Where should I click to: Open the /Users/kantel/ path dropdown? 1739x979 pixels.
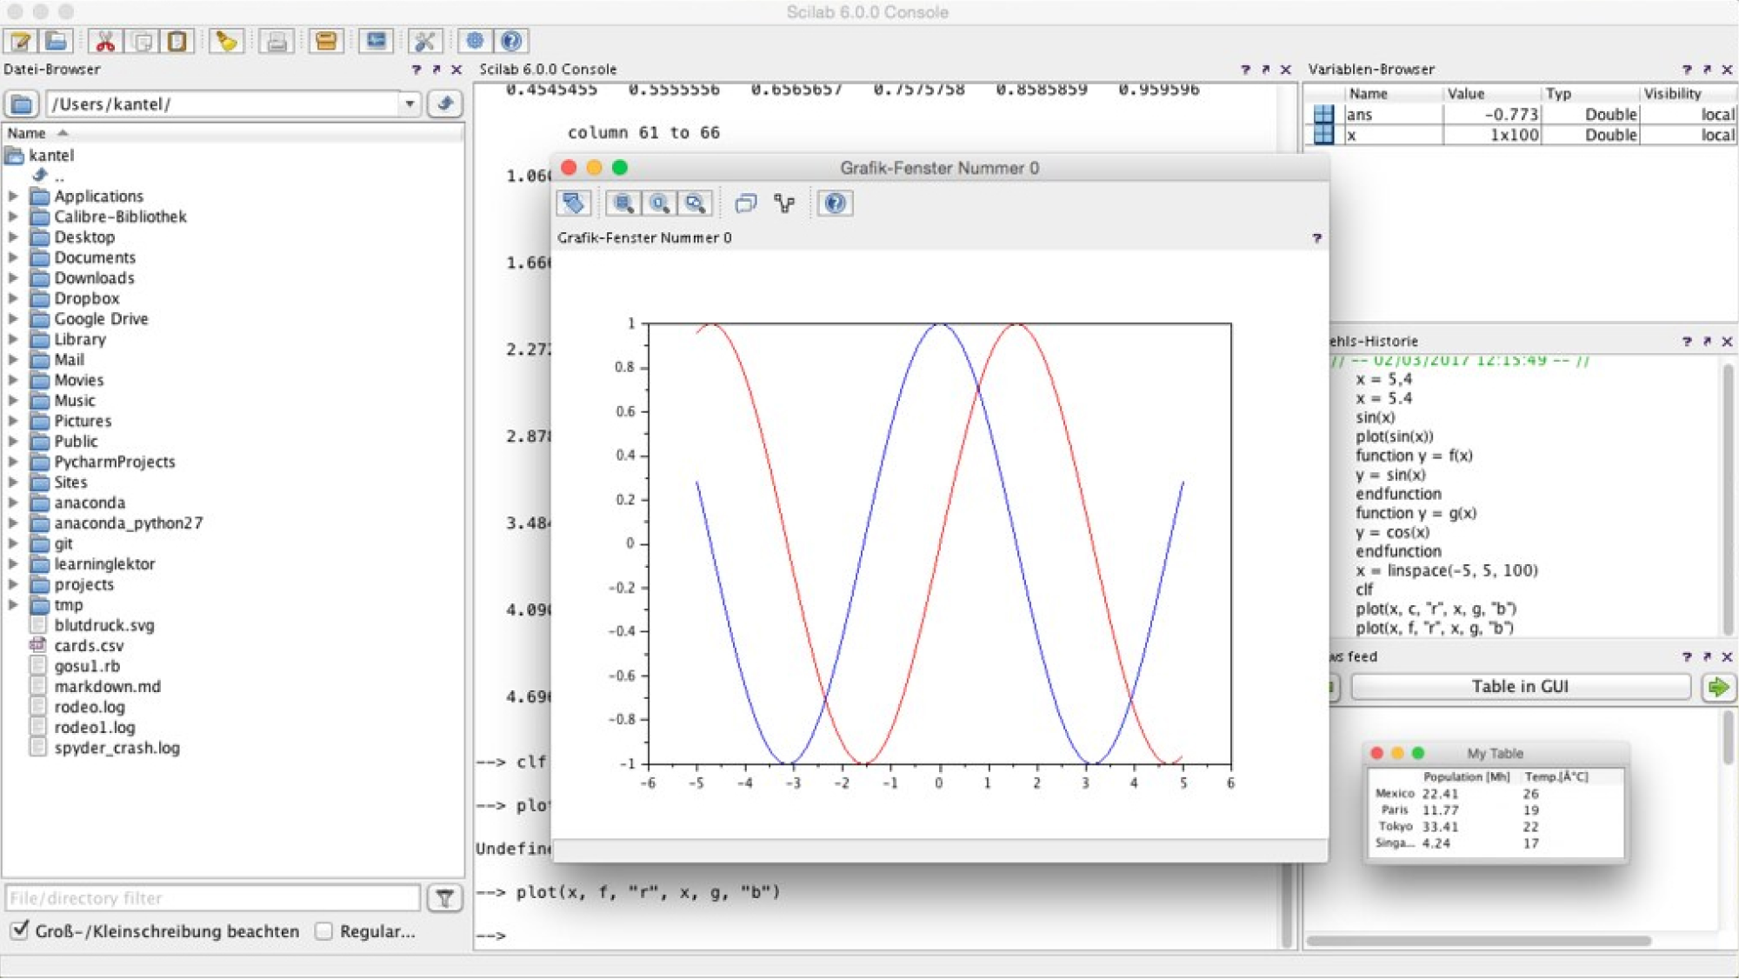coord(410,103)
